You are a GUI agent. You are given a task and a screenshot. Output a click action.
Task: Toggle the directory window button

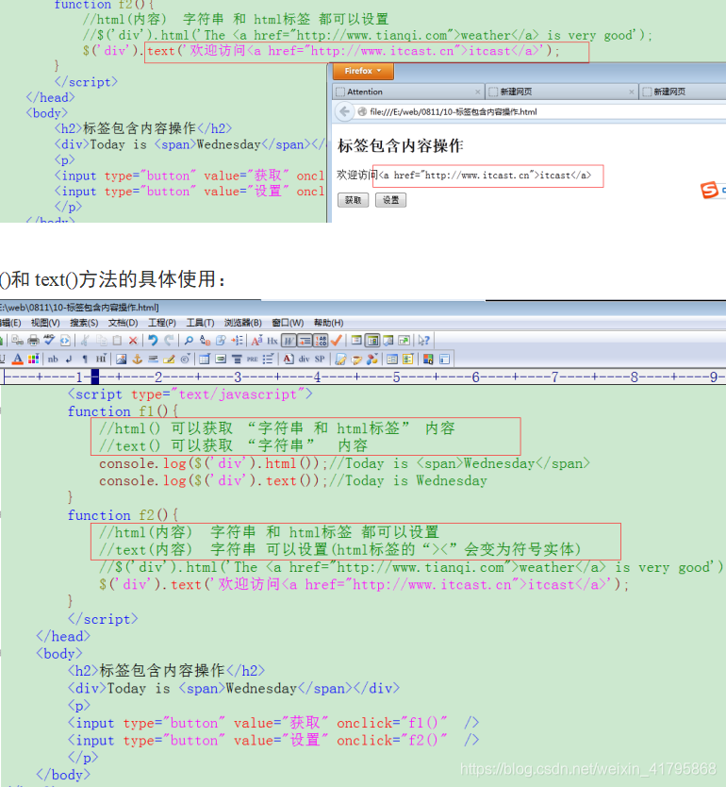click(x=372, y=341)
